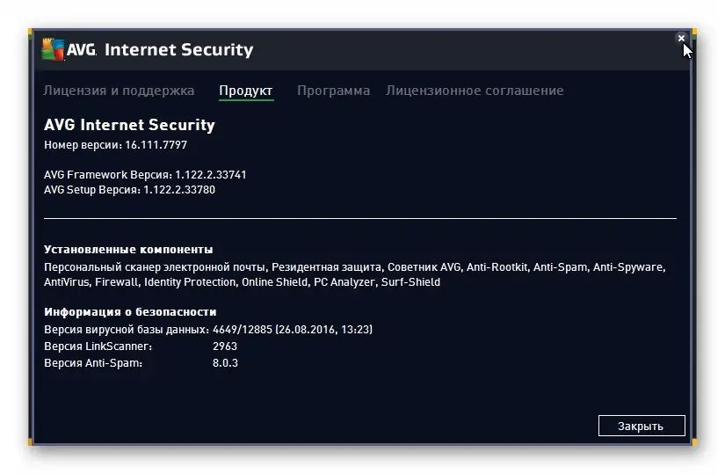Click the Номер версии 16.111.7797 line
This screenshot has height=474, width=725.
115,145
